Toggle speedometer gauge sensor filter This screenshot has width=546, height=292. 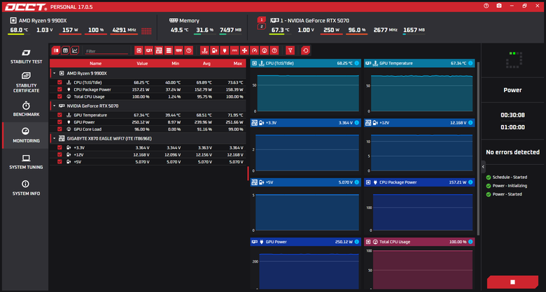click(x=255, y=51)
